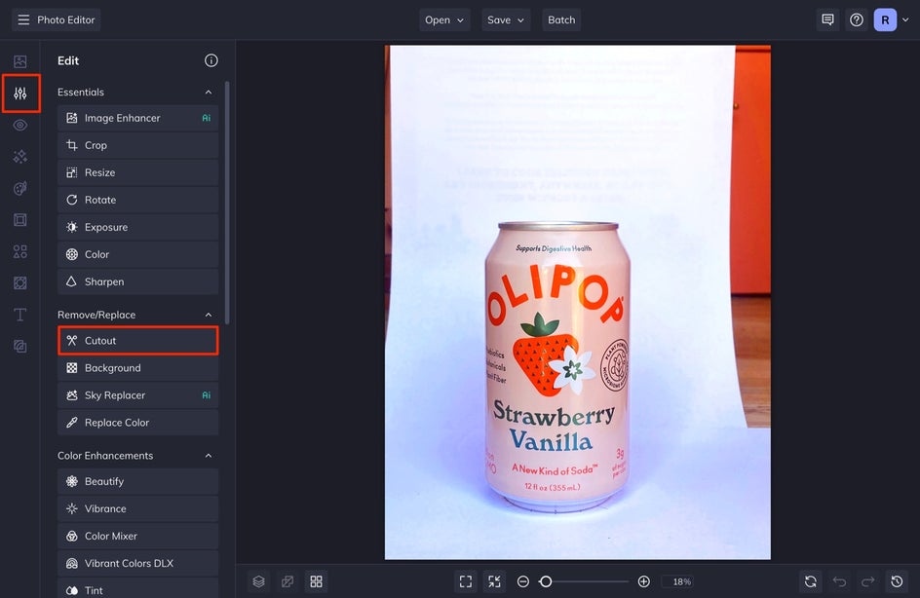
Task: Click the reset/sync icon in bottom bar
Action: (x=810, y=581)
